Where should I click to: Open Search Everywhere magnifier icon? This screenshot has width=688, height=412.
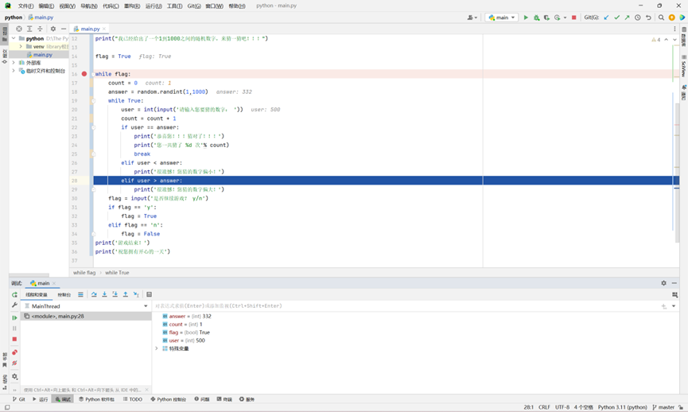pos(661,17)
